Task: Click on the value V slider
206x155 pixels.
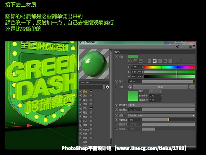Action: pos(170,77)
